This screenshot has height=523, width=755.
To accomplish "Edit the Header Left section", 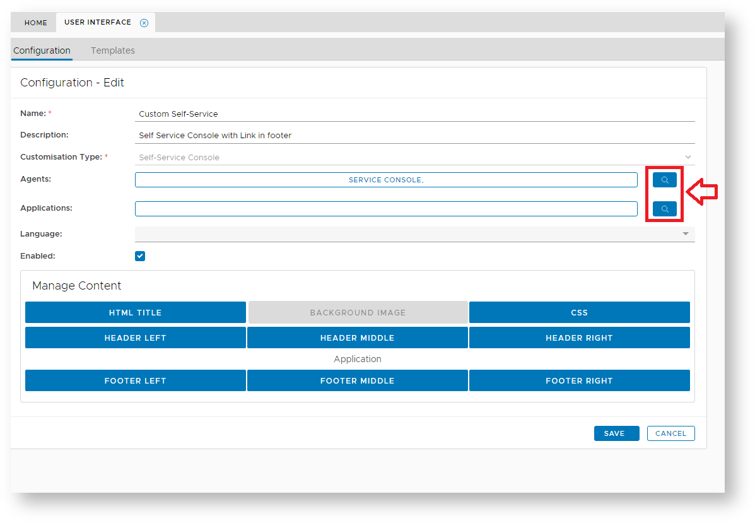I will [136, 338].
